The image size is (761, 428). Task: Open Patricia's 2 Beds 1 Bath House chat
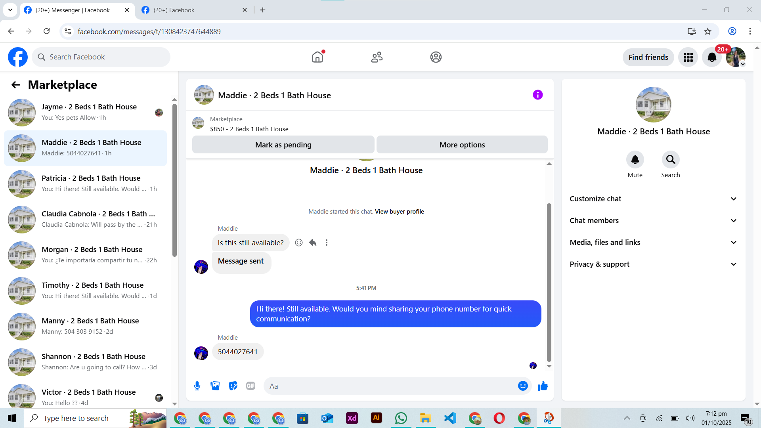pos(85,184)
